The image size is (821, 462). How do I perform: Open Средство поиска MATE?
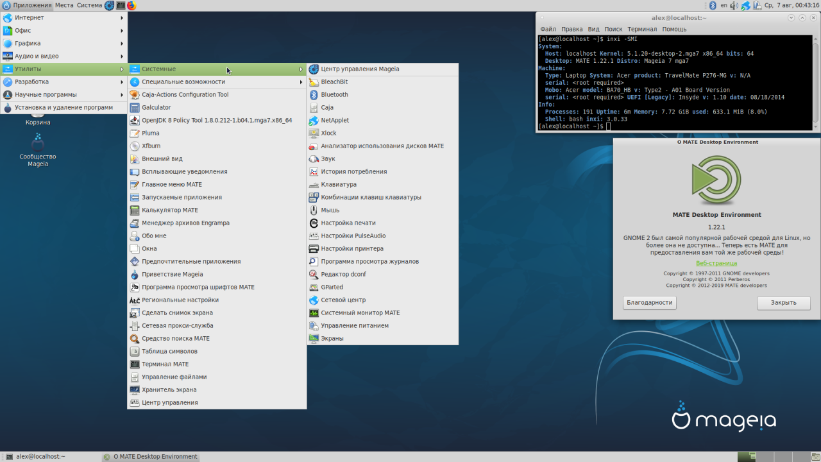[217, 338]
